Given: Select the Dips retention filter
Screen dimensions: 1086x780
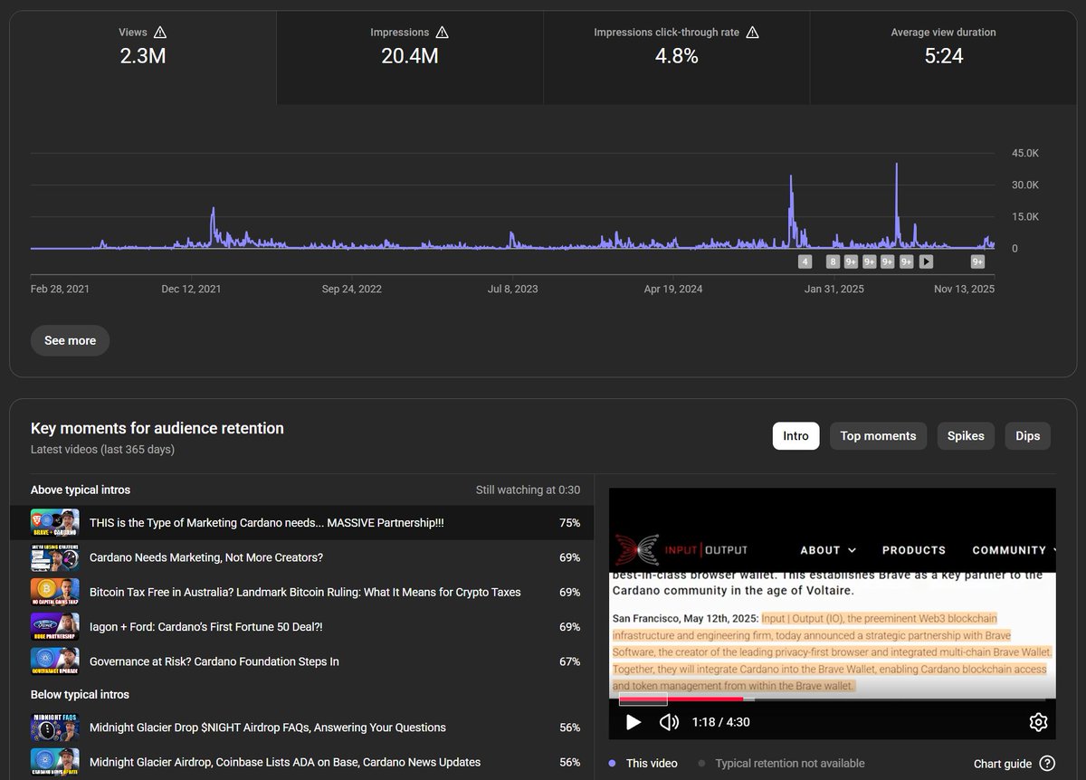Looking at the screenshot, I should [1027, 436].
